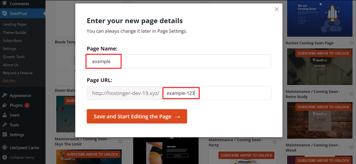Open Theme Builder submenu item

pos(15,33)
